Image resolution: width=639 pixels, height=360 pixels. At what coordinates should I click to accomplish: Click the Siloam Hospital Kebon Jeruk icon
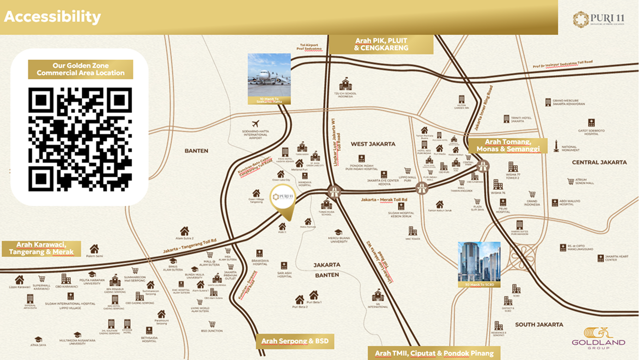[x=400, y=206]
